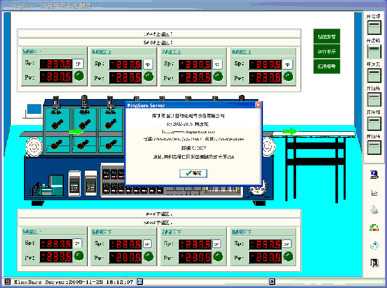Click the SP button in upper zone 5 panel

tap(78, 64)
